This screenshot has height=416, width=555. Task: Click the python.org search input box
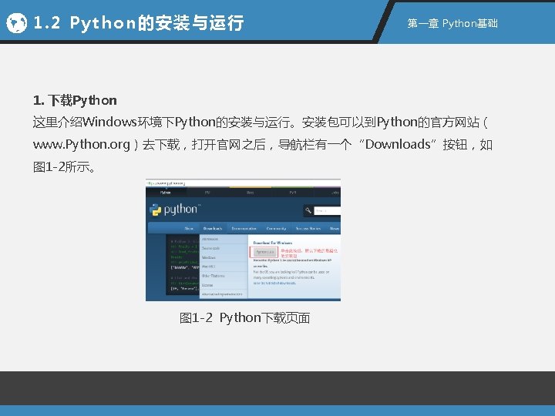(327, 210)
